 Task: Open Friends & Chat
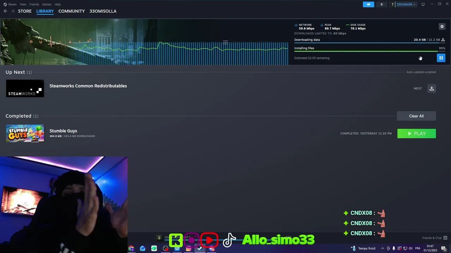[x=434, y=238]
